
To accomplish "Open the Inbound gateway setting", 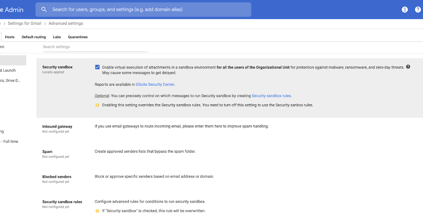I will pos(57,126).
